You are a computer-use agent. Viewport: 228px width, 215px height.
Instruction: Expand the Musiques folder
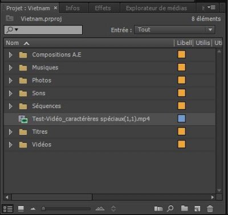point(11,68)
